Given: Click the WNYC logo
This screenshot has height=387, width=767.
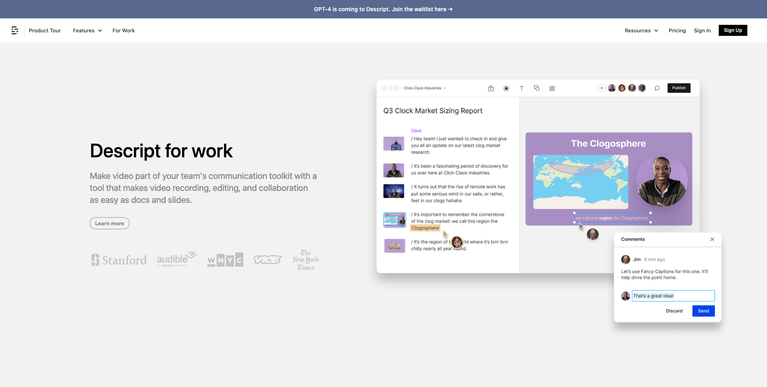Looking at the screenshot, I should [225, 260].
